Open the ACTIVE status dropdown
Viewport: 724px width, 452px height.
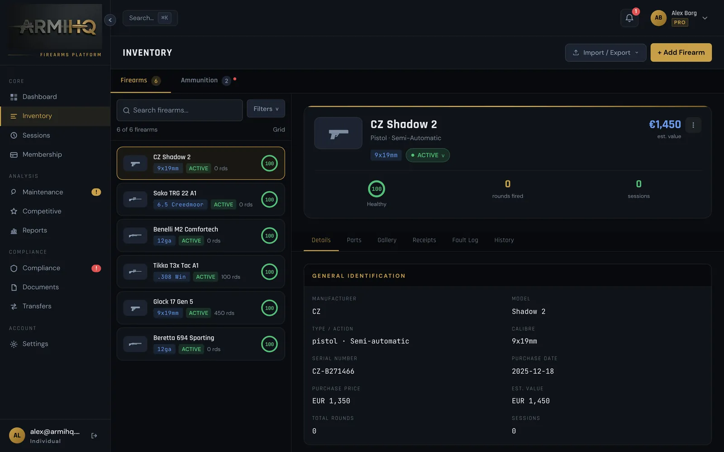[x=428, y=155]
